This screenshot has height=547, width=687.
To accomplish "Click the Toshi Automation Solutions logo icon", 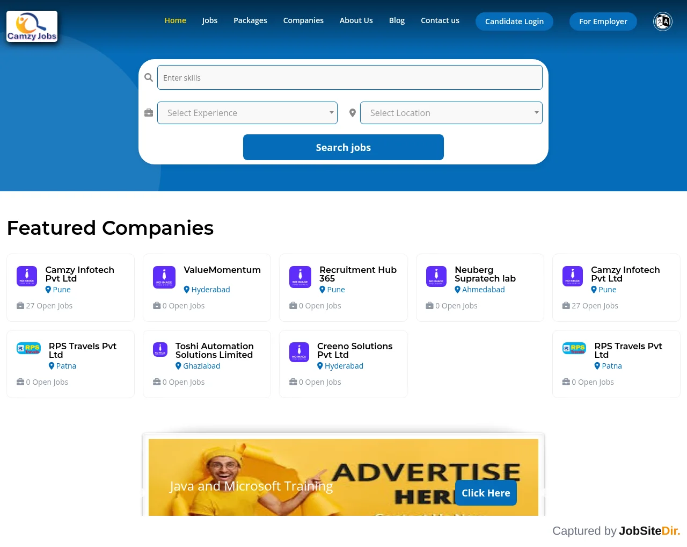I will coord(160,349).
